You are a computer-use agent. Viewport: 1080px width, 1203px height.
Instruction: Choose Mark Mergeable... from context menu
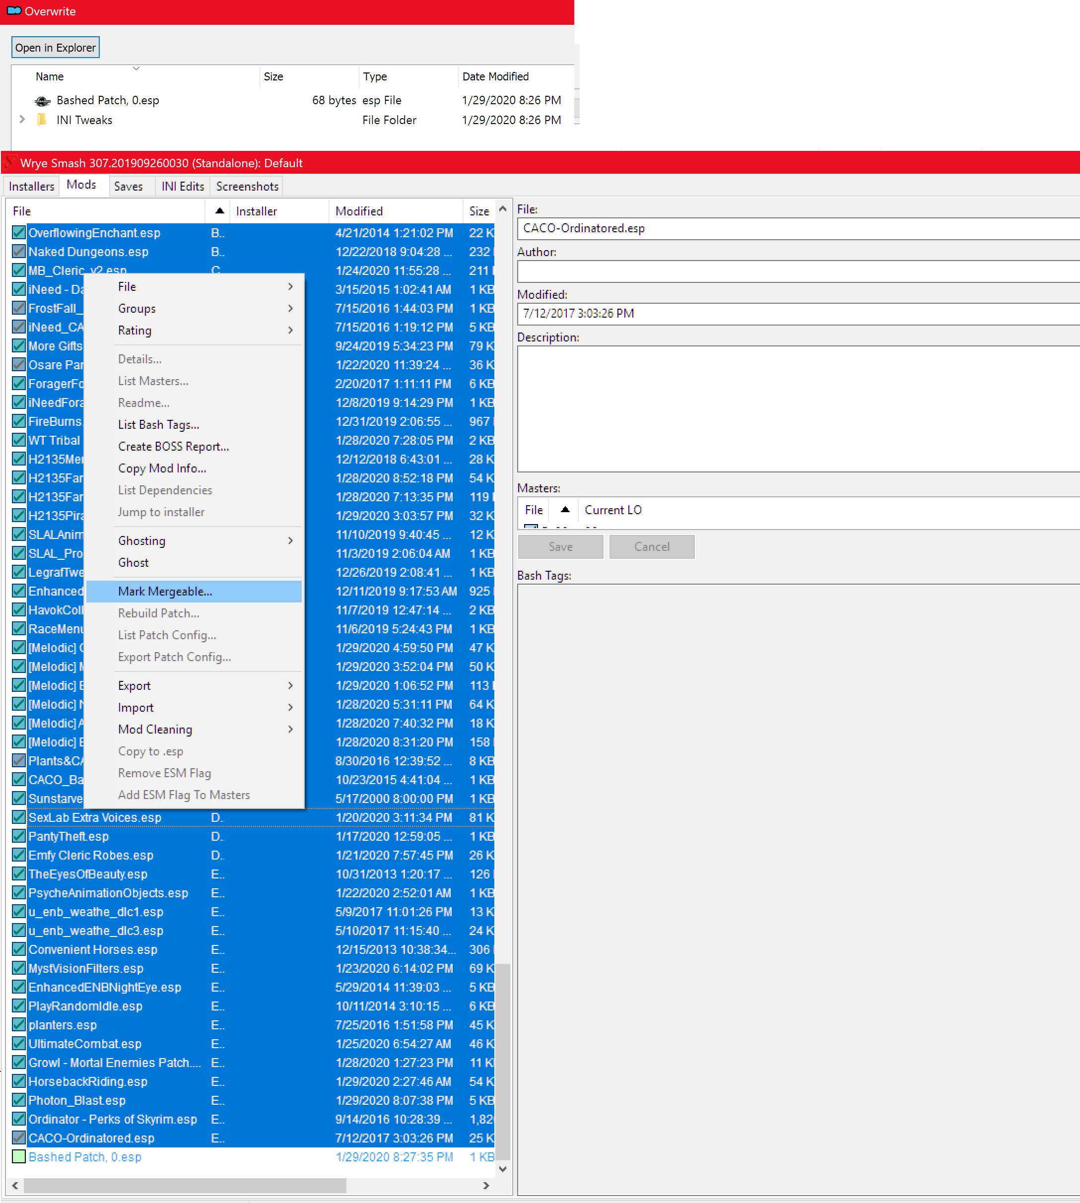(x=194, y=591)
